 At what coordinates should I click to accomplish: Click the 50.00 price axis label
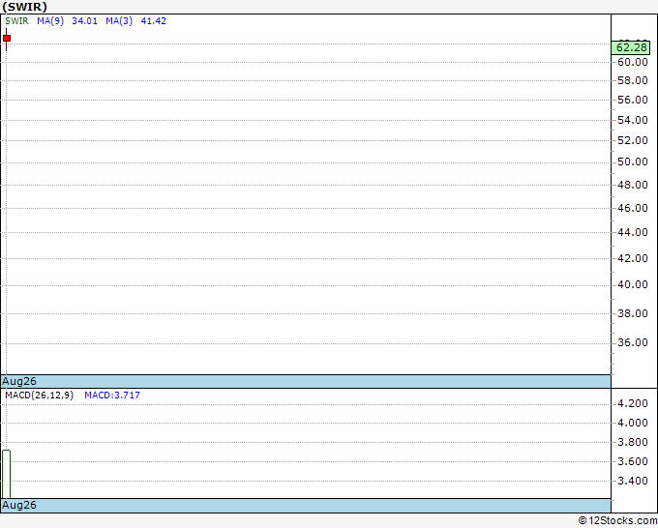coord(633,161)
